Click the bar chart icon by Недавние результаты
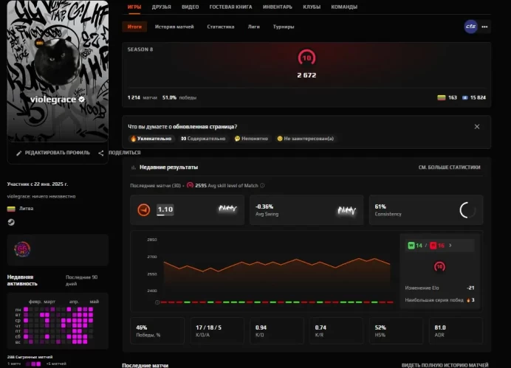511x368 pixels. pyautogui.click(x=134, y=167)
